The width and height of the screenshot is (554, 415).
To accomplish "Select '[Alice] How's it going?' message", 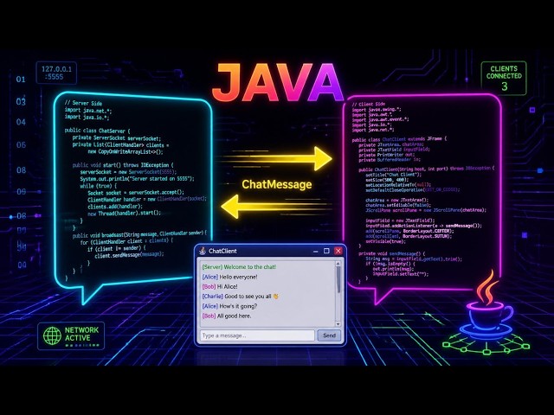I will [x=229, y=306].
